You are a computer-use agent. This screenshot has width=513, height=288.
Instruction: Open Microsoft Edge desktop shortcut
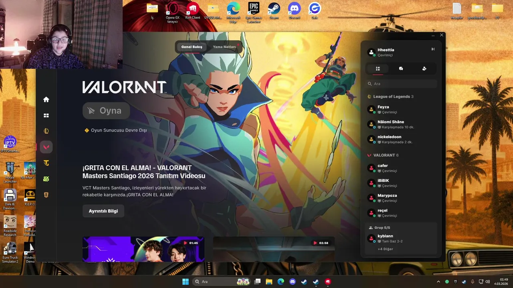tap(233, 12)
